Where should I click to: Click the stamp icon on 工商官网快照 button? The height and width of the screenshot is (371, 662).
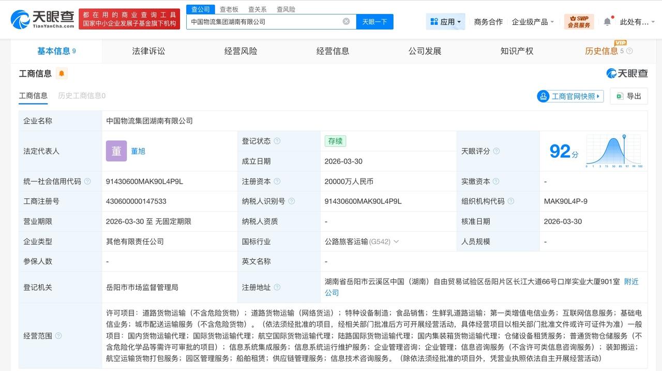(x=543, y=96)
